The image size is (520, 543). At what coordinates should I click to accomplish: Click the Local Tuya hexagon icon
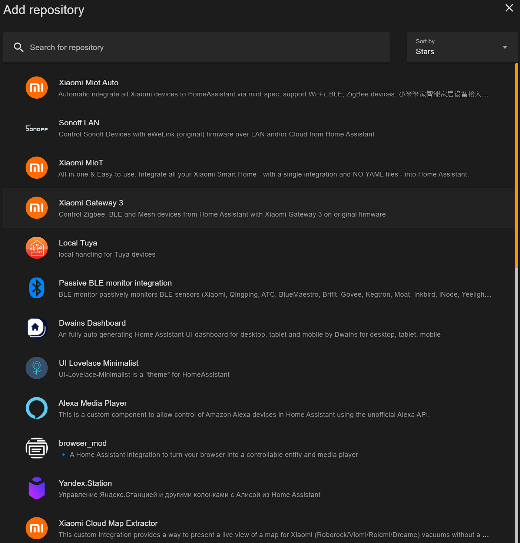pyautogui.click(x=36, y=248)
